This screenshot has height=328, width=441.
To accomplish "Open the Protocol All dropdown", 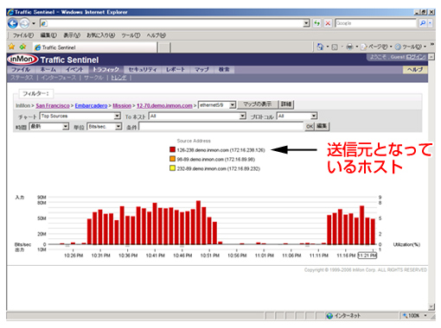I will point(314,116).
